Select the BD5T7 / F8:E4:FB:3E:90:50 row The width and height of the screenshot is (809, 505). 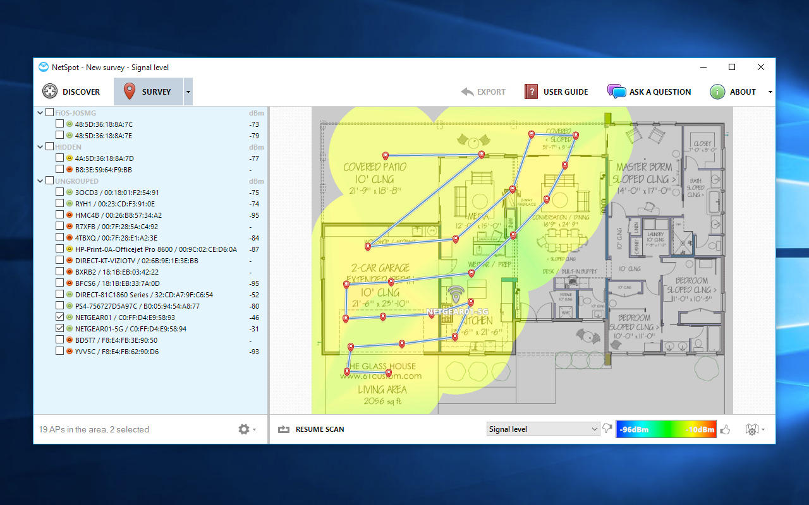pos(151,340)
